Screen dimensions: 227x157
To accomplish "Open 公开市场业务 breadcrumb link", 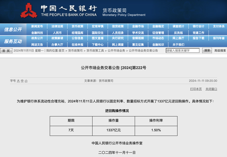I will (x=116, y=51).
